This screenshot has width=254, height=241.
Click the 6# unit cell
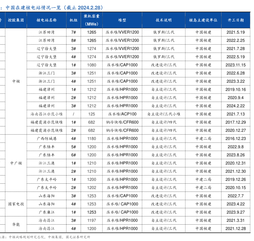[x=73, y=155]
